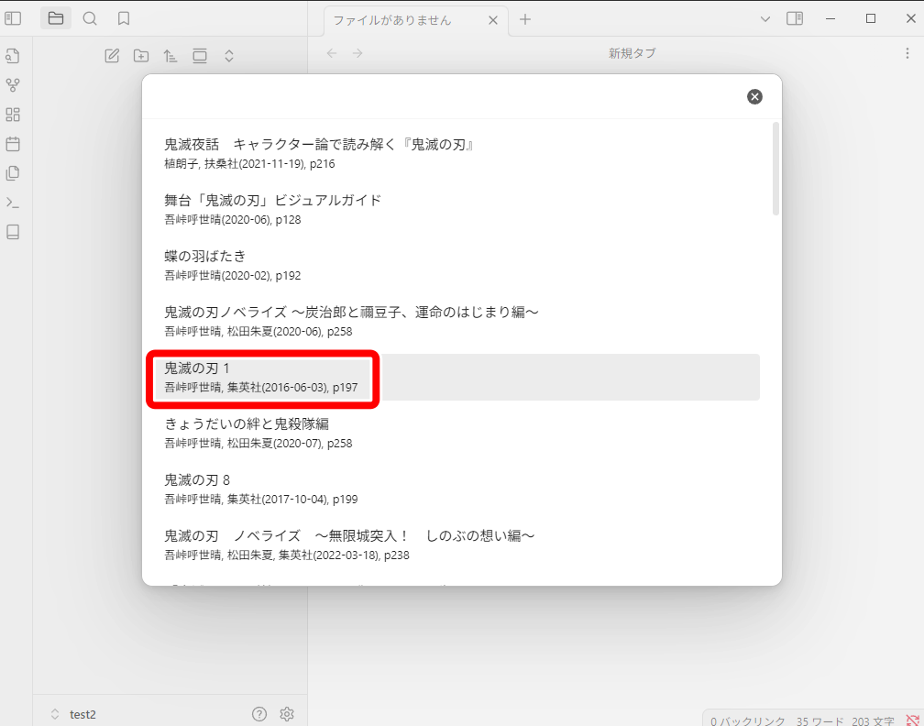Click the quick switcher ribbon icon
This screenshot has height=726, width=924.
point(13,56)
